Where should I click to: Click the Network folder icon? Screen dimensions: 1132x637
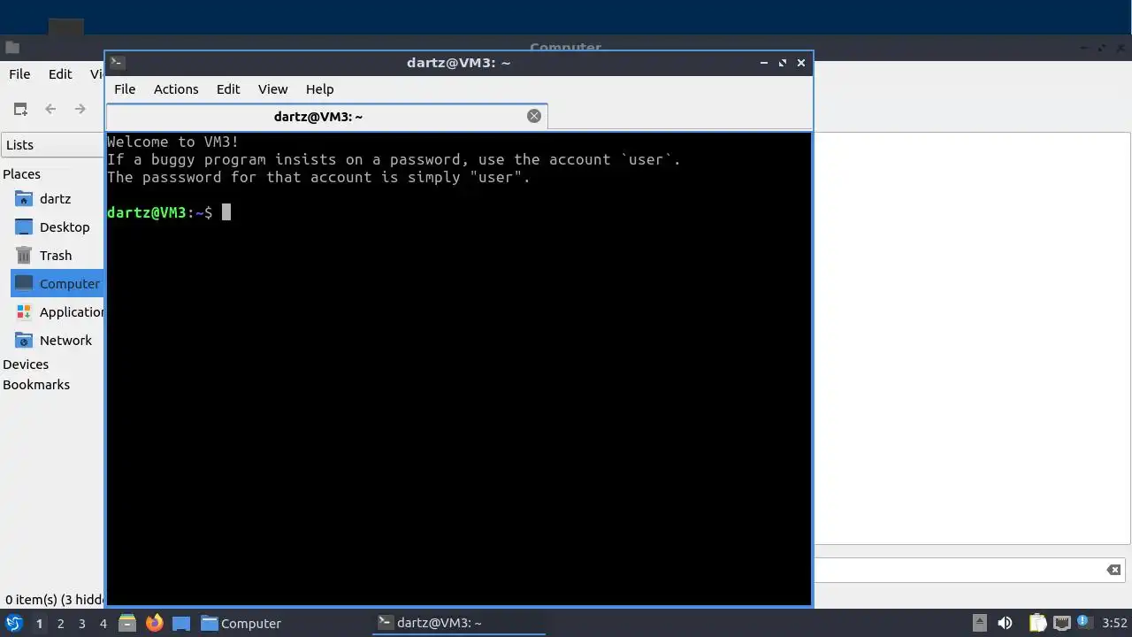coord(24,340)
